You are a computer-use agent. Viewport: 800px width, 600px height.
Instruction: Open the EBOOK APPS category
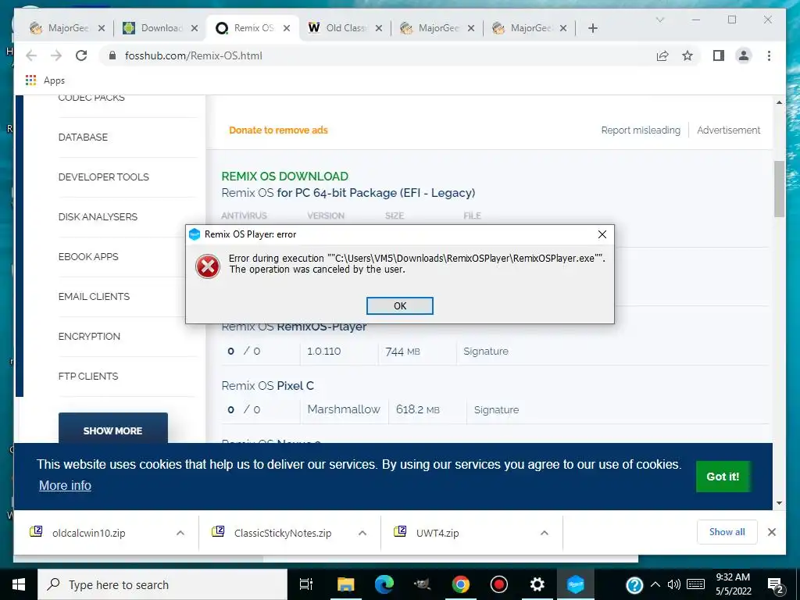click(88, 256)
